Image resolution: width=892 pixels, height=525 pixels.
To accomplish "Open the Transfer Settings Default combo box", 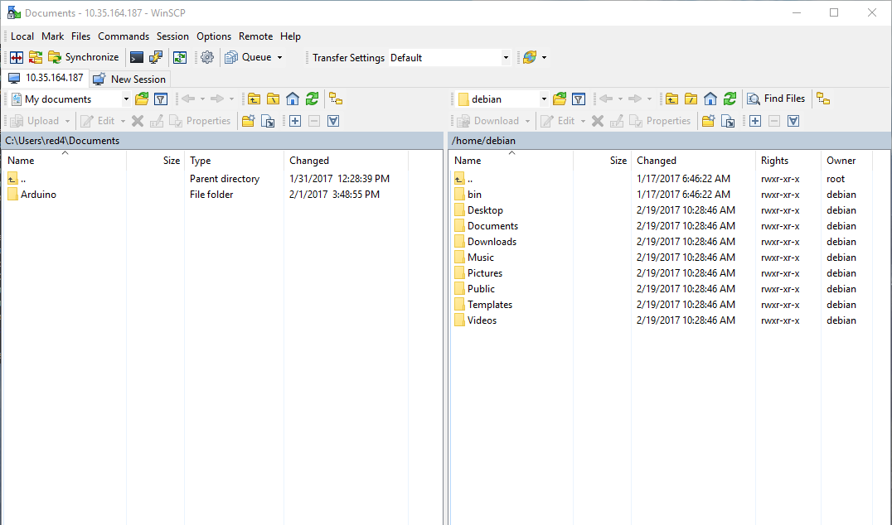I will tap(449, 57).
